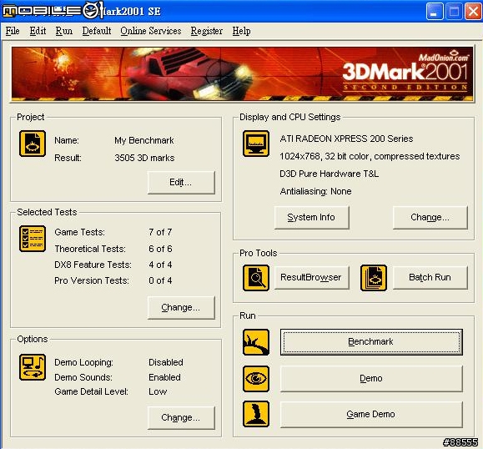Start the Benchmark

(371, 342)
